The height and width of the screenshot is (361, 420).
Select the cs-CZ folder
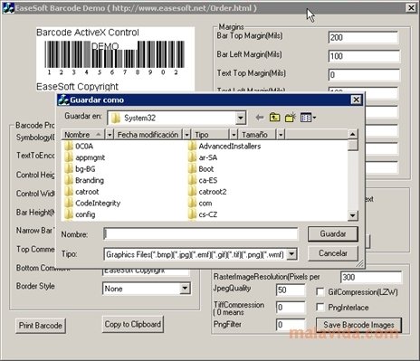[203, 214]
